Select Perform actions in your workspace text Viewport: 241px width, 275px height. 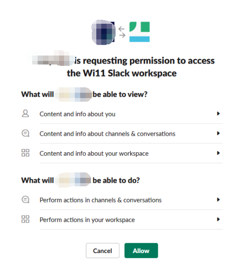click(87, 220)
